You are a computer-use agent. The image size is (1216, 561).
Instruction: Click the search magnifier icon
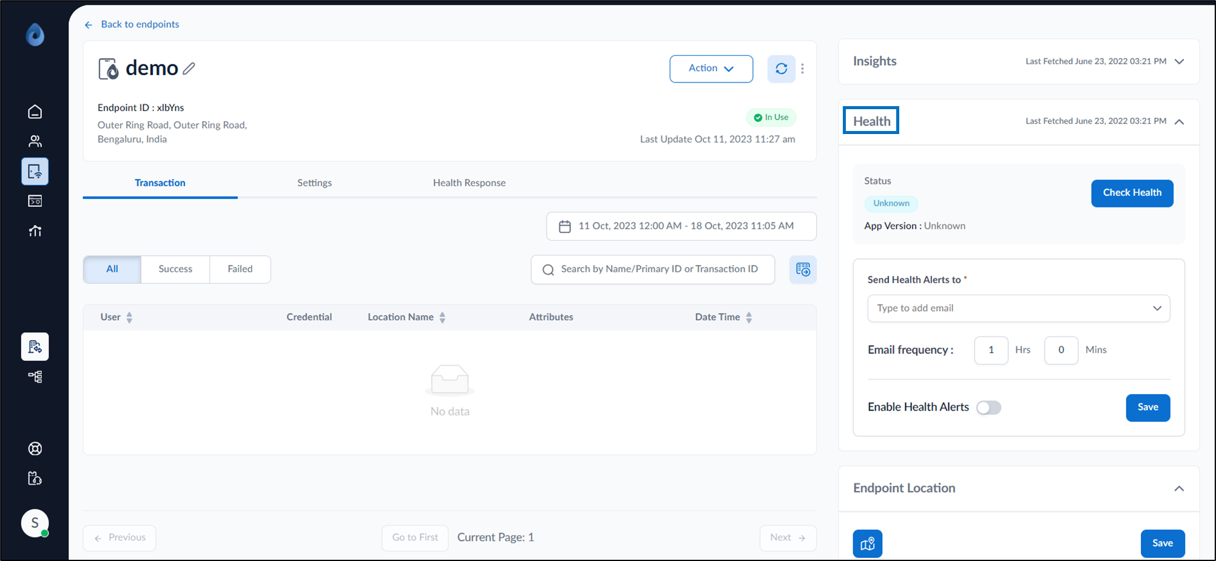coord(548,270)
